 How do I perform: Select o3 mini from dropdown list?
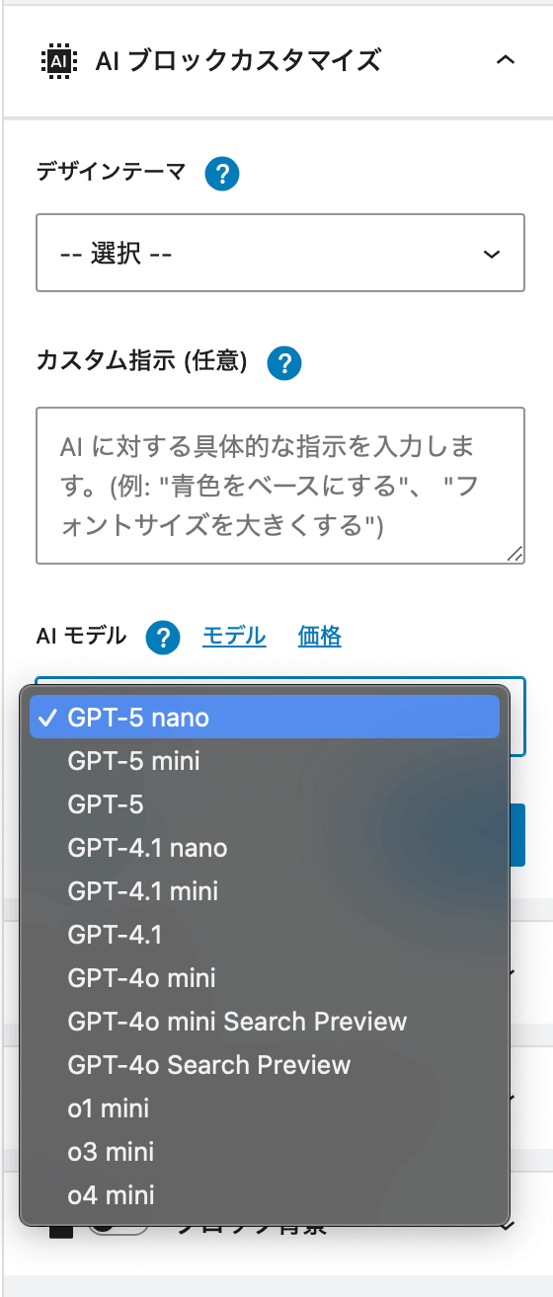pos(265,1152)
